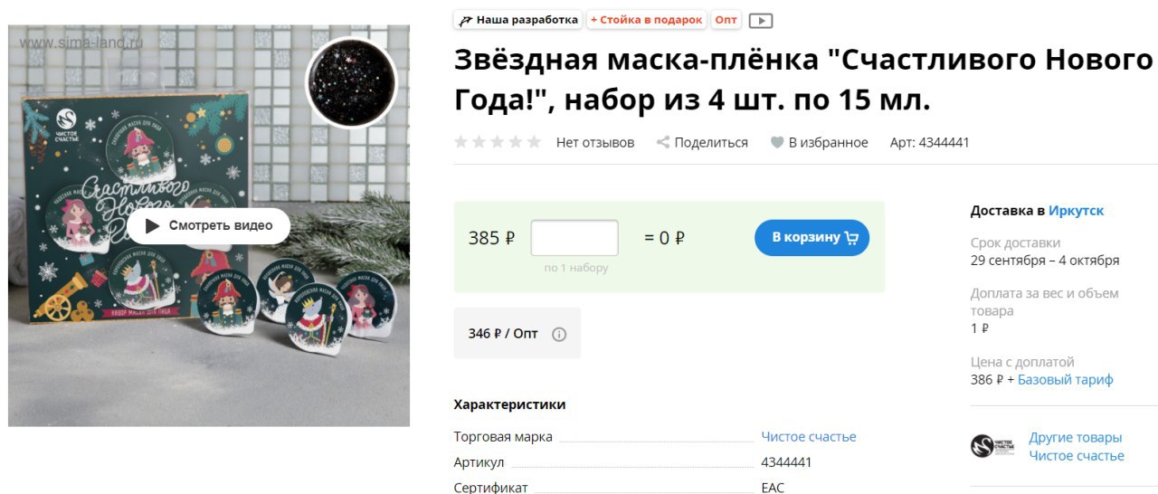The height and width of the screenshot is (494, 1158).
Task: Click the arrow icon in Наша разработка badge
Action: tap(466, 20)
